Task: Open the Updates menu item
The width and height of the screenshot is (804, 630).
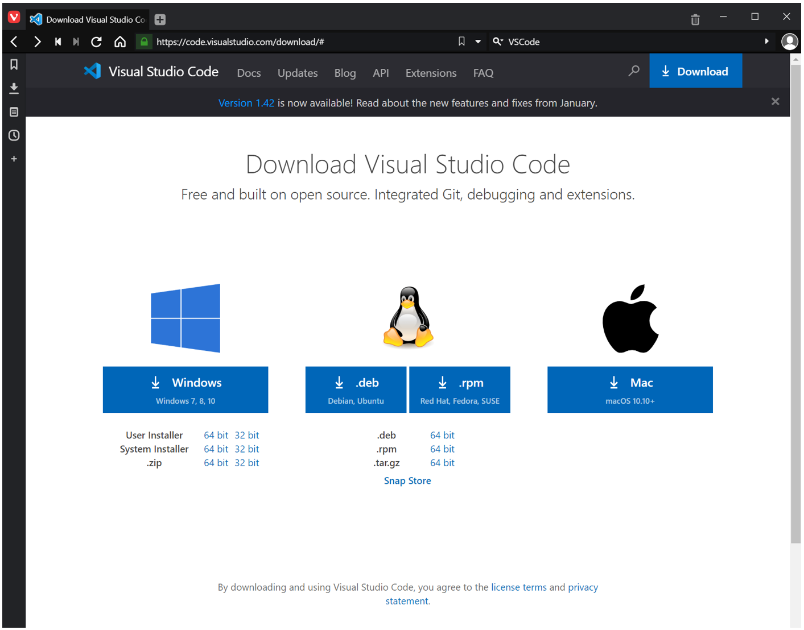Action: point(298,73)
